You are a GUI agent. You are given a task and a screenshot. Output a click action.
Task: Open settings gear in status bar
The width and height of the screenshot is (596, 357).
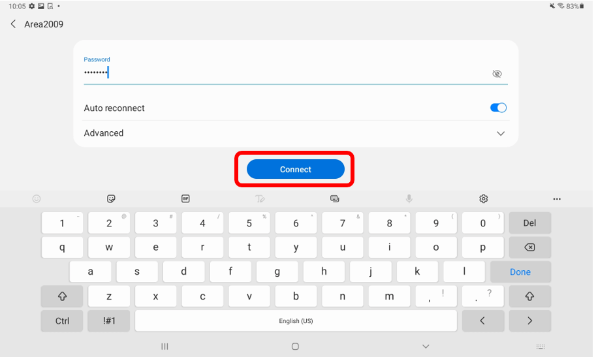(x=31, y=6)
